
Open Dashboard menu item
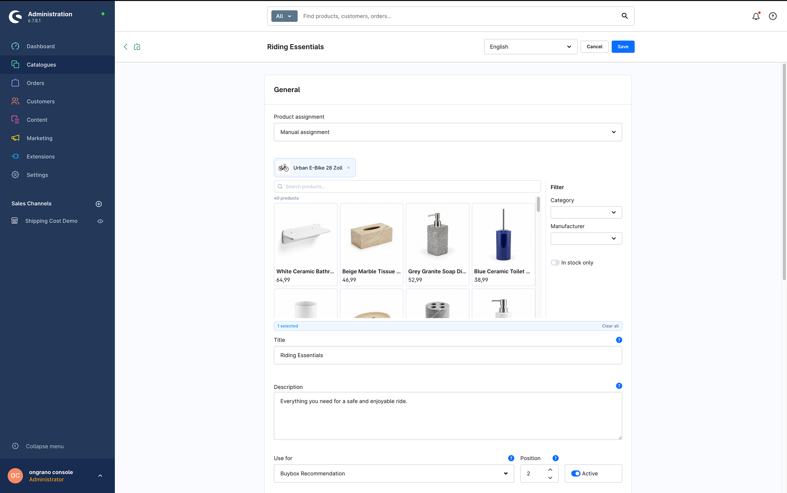(57, 46)
